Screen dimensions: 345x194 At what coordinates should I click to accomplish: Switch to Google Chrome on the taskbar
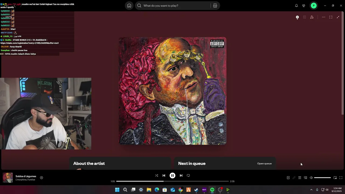coord(181,190)
